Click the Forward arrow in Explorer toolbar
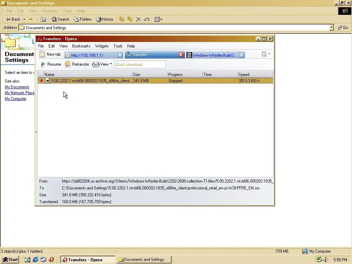Viewport: 352px width, 264px height. point(31,19)
